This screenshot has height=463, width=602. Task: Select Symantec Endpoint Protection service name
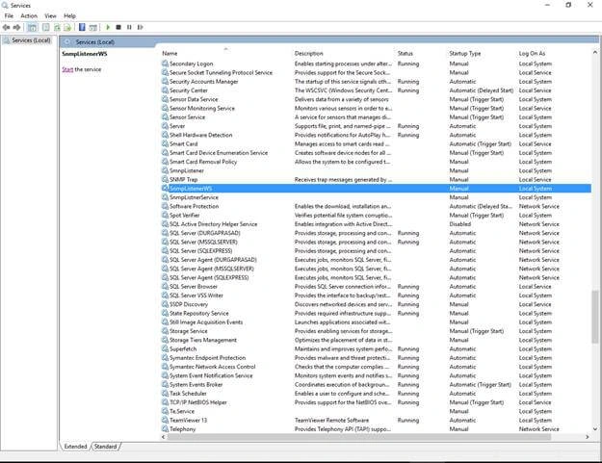208,358
